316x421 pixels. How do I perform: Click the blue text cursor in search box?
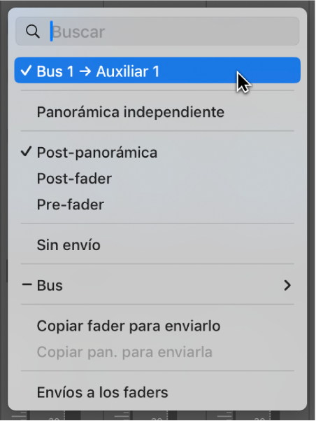point(52,31)
